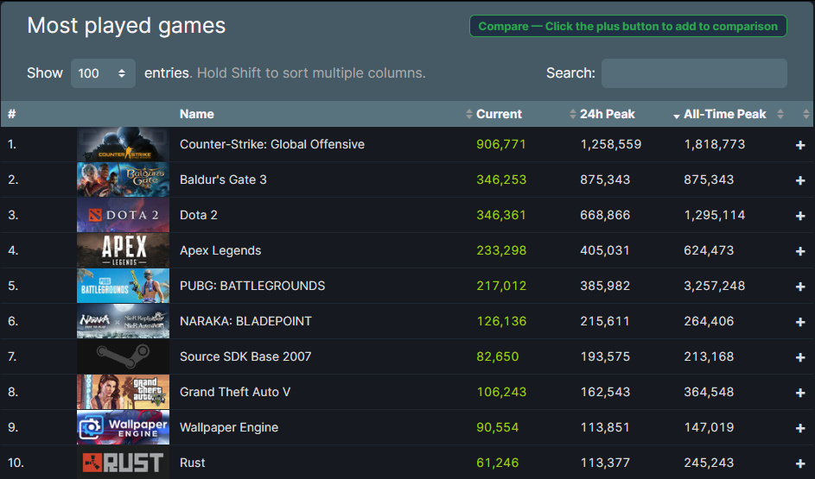
Task: Open Grand Theft Auto V name link
Action: tap(235, 392)
